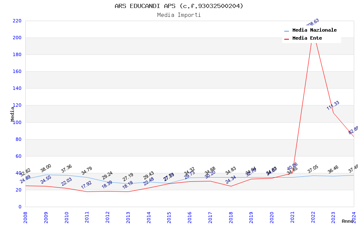Click the red Media Ente legend swatch
358x232 pixels.
(x=286, y=39)
